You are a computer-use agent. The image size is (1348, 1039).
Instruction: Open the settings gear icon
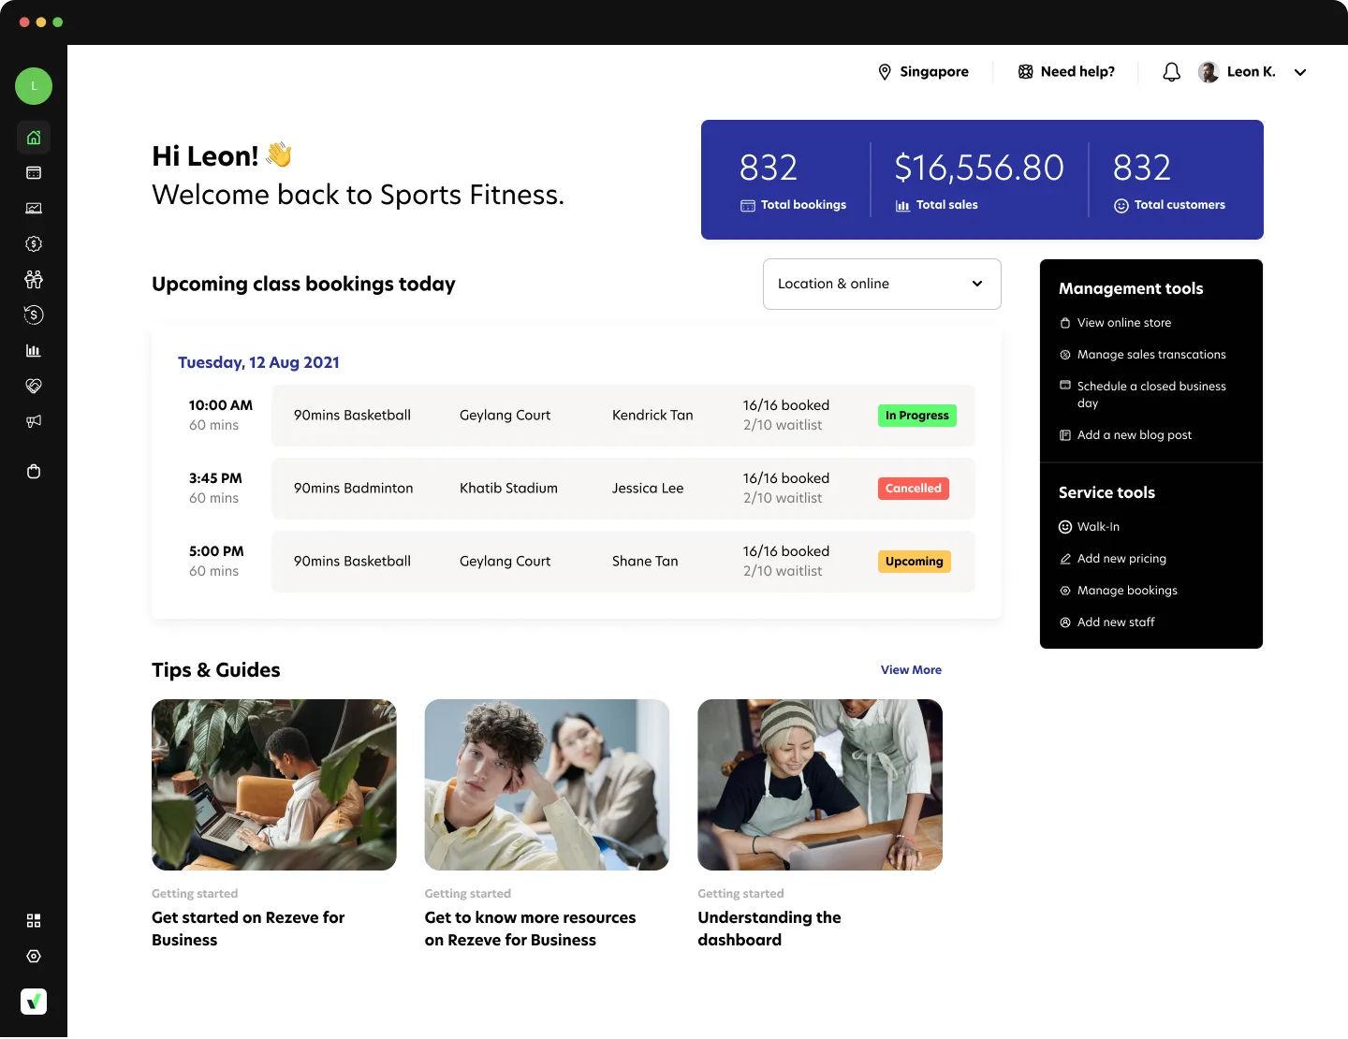[x=34, y=956]
